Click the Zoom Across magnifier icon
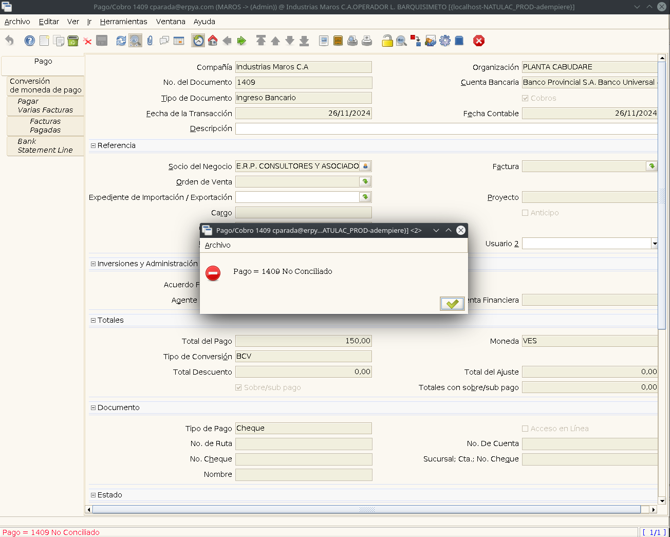This screenshot has height=537, width=670. tap(402, 41)
